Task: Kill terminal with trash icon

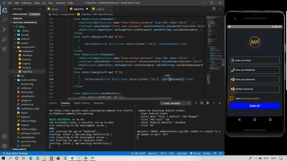Action: pos(208,103)
